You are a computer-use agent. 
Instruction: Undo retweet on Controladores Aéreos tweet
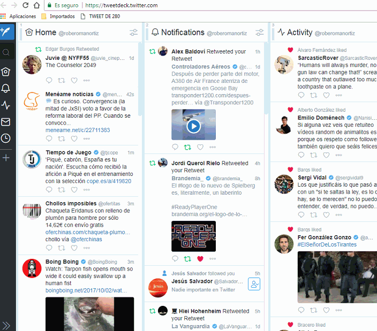pyautogui.click(x=187, y=147)
